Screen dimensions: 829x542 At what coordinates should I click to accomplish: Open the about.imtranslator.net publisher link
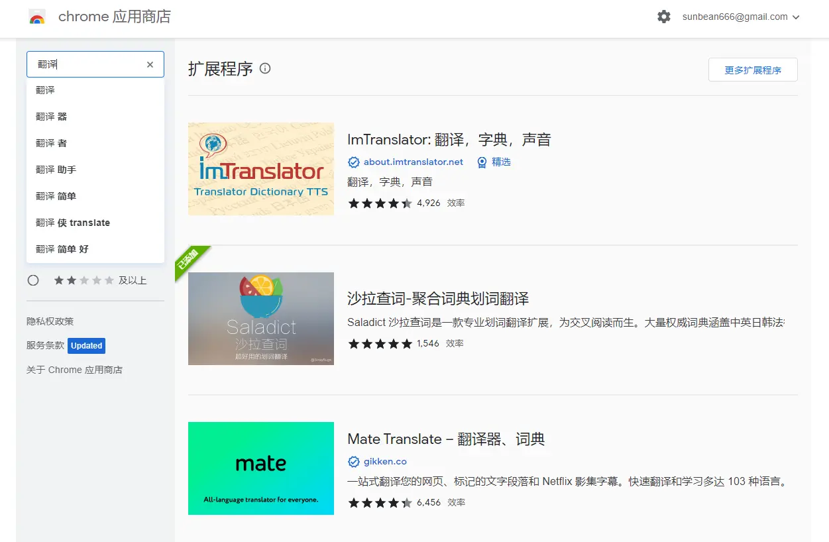click(414, 162)
